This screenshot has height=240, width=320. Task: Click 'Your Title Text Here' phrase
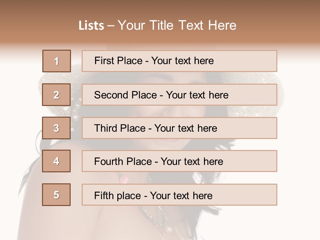(177, 25)
